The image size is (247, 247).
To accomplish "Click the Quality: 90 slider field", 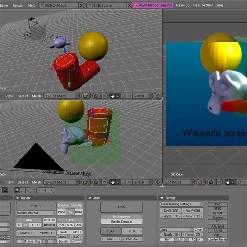I will tap(171, 234).
